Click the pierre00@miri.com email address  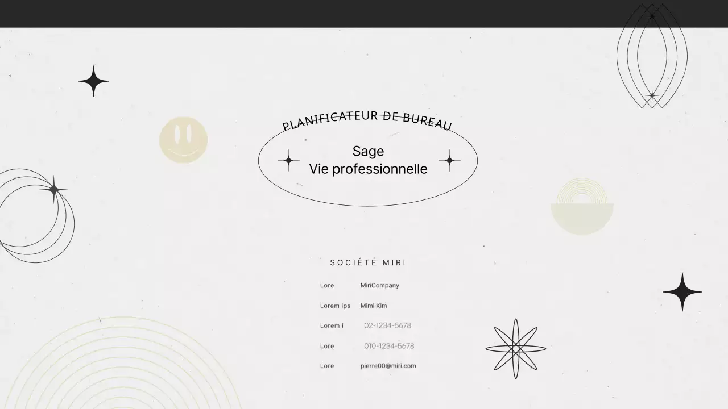tap(388, 366)
